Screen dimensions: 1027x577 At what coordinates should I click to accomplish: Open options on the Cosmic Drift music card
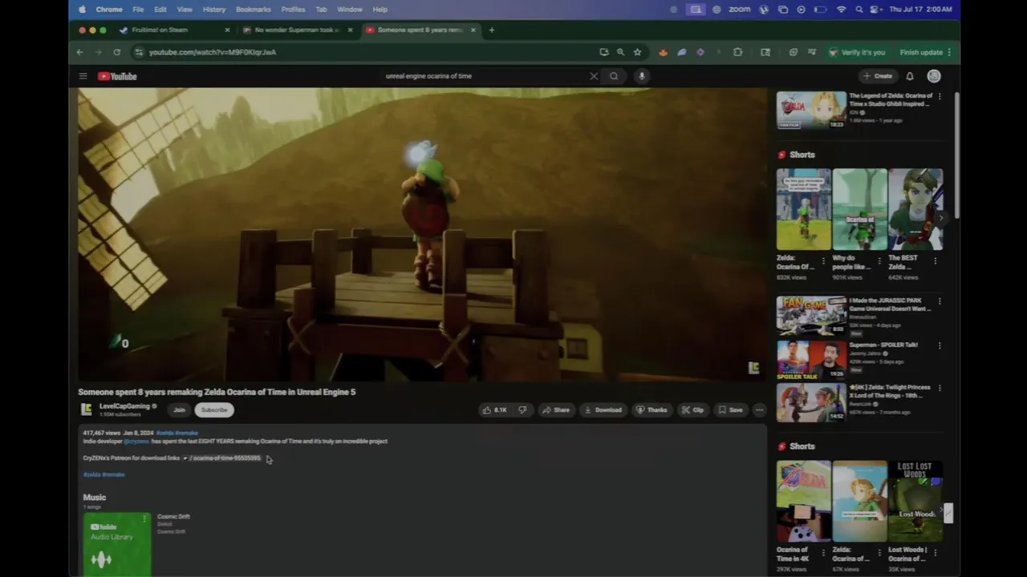(x=144, y=519)
